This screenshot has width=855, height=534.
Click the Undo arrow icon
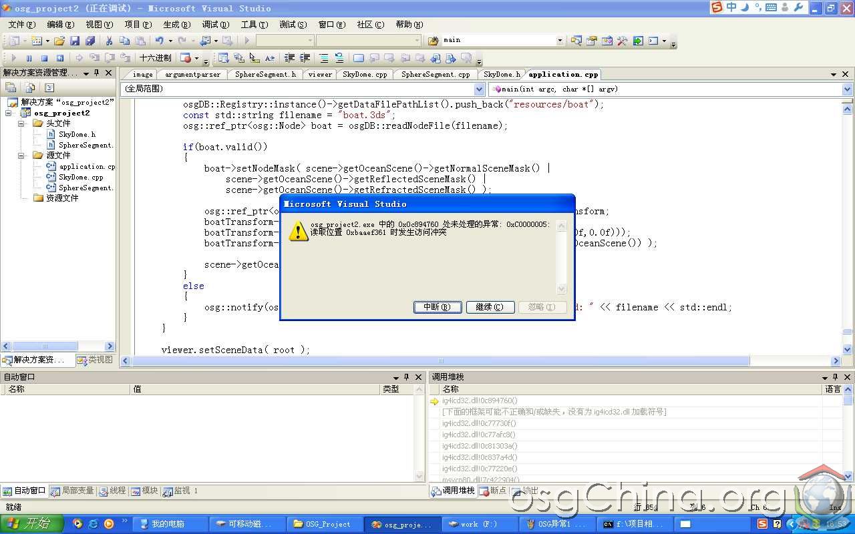click(x=159, y=41)
